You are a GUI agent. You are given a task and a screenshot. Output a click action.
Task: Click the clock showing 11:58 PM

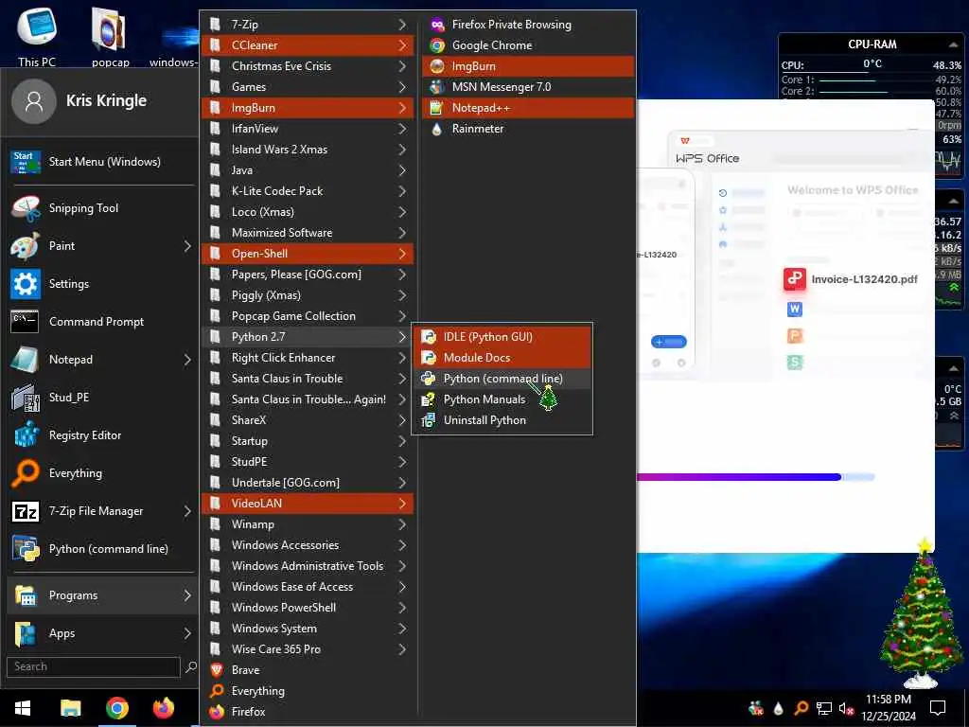tap(888, 700)
